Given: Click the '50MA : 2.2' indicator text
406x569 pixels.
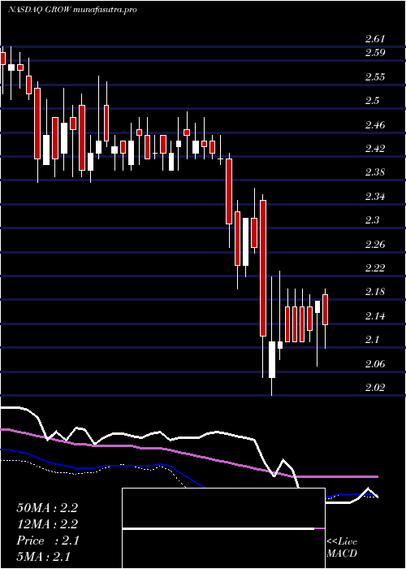Looking at the screenshot, I should click(47, 508).
